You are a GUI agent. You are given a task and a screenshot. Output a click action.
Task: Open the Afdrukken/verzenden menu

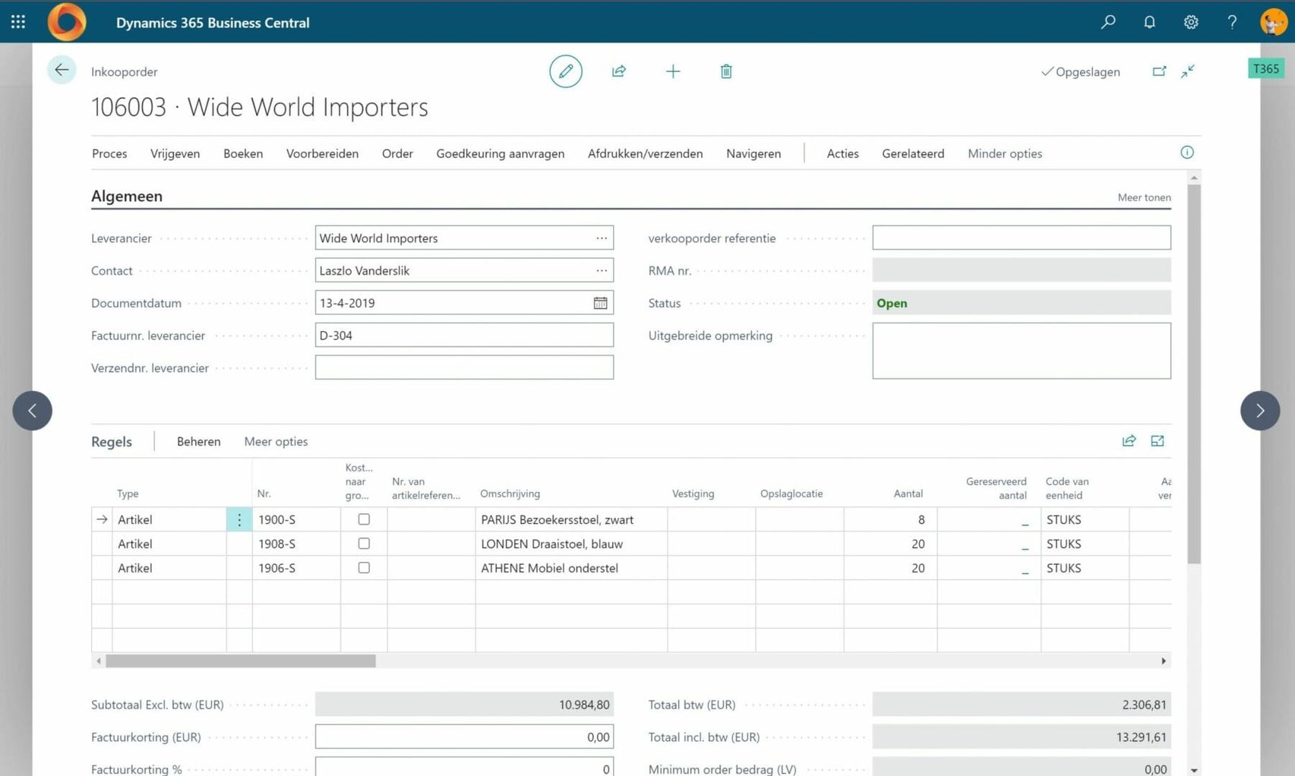click(x=645, y=153)
